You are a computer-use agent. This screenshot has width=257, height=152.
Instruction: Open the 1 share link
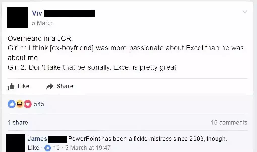pos(18,122)
